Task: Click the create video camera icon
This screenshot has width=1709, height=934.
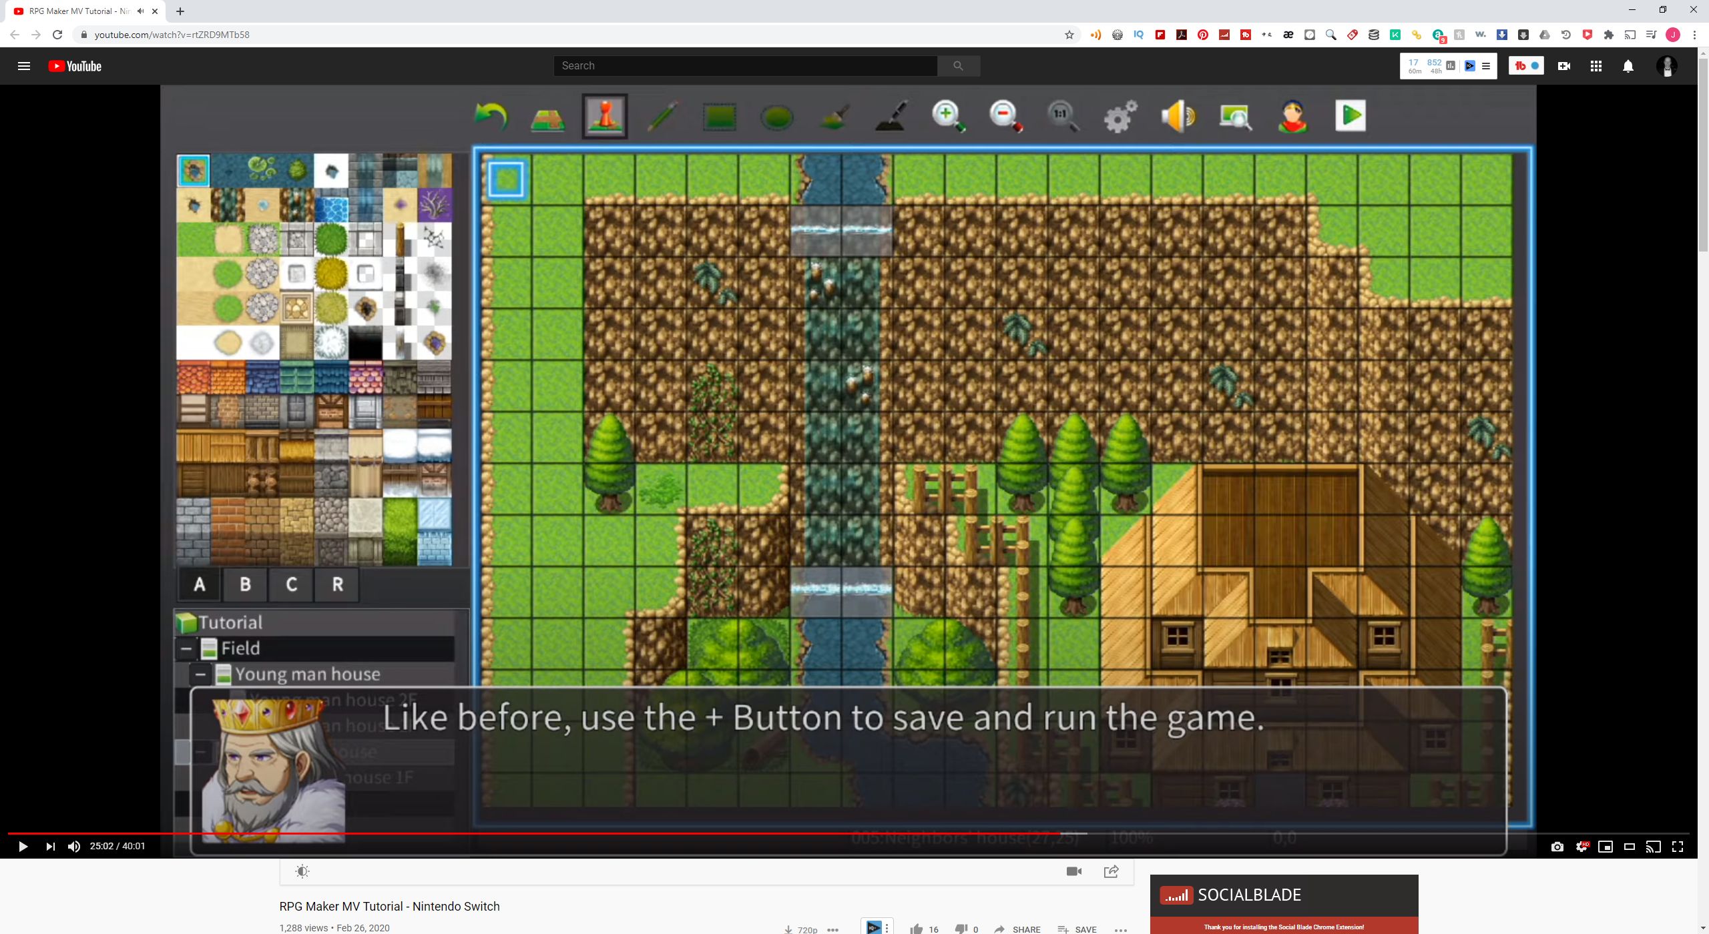Action: [1563, 66]
